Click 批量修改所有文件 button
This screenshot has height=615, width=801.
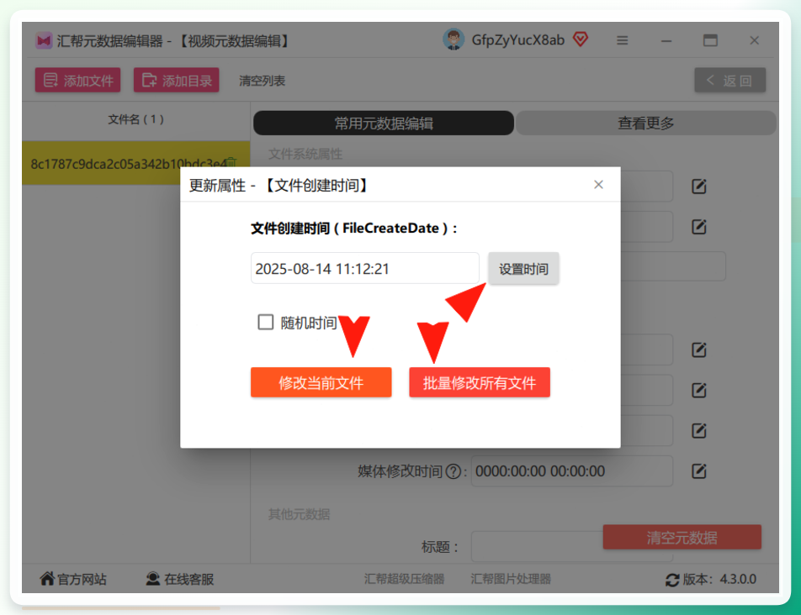tap(480, 382)
